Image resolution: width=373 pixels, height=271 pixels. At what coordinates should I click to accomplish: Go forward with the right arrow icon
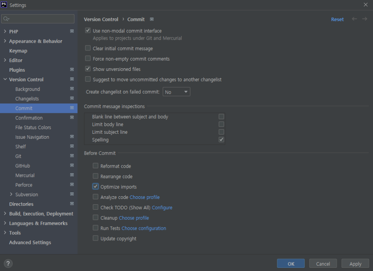365,19
